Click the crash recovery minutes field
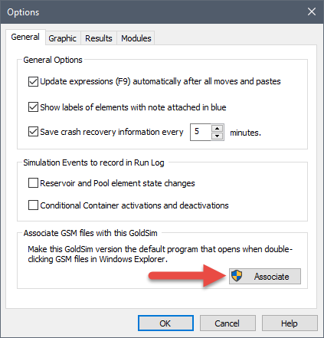Image resolution: width=324 pixels, height=338 pixels. [201, 132]
